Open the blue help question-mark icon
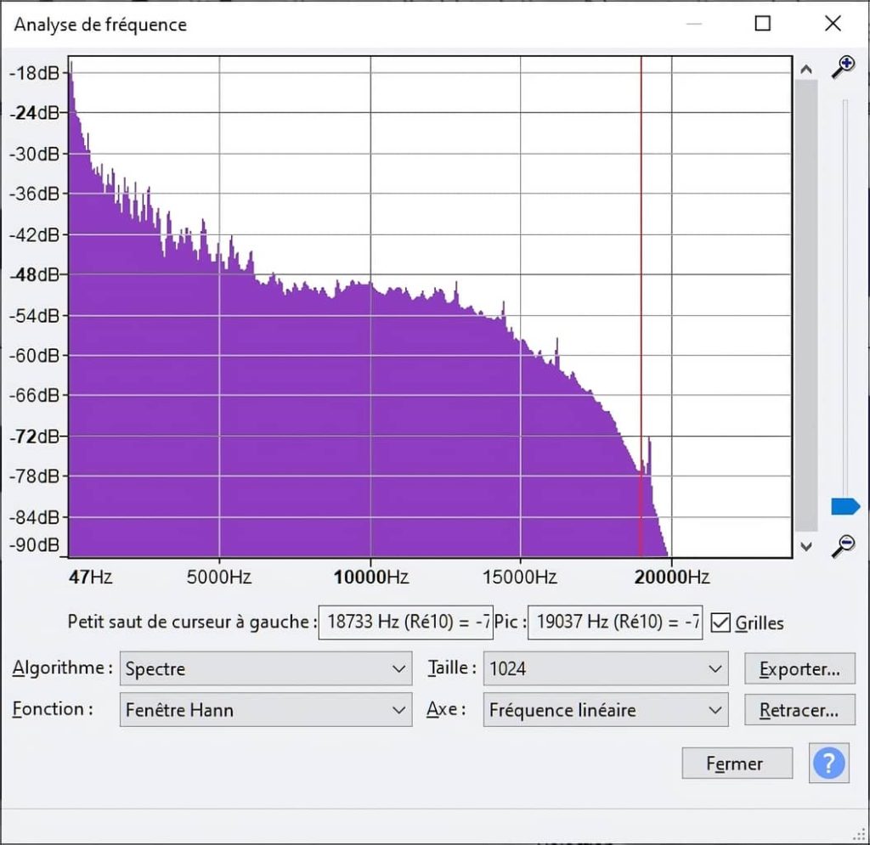The height and width of the screenshot is (845, 870). [x=828, y=763]
